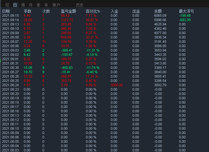This screenshot has width=209, height=152.
Task: Sort by the 最大浮亏 column header
Action: tap(186, 11)
